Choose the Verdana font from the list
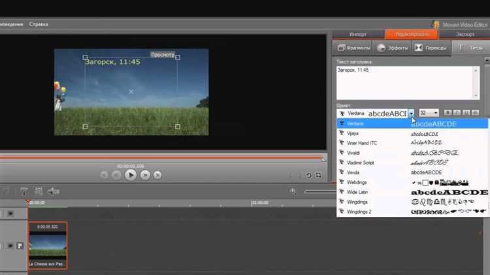Viewport: 490px width, 275px height. pos(412,123)
